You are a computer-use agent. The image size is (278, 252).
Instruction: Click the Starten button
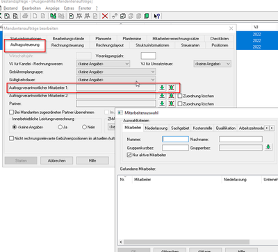[x=21, y=160]
